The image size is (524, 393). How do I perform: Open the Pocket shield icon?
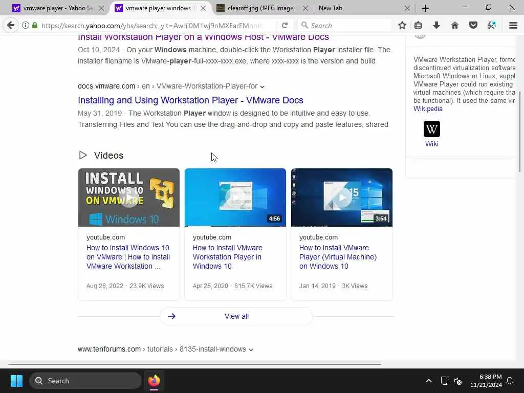[x=473, y=25]
